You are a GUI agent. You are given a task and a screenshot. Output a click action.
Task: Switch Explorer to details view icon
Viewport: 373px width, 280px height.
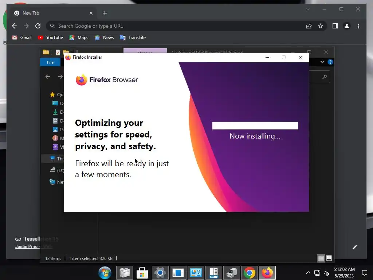321,258
